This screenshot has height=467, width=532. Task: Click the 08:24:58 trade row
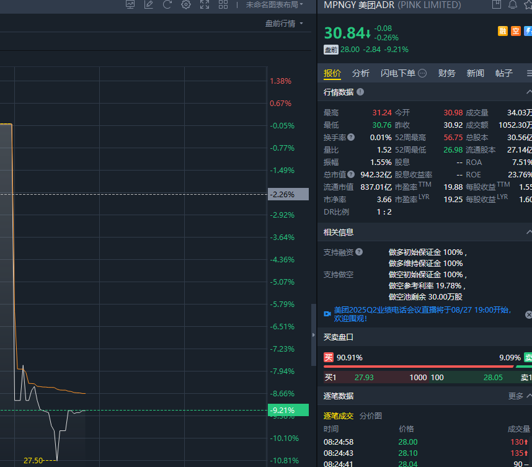point(427,442)
